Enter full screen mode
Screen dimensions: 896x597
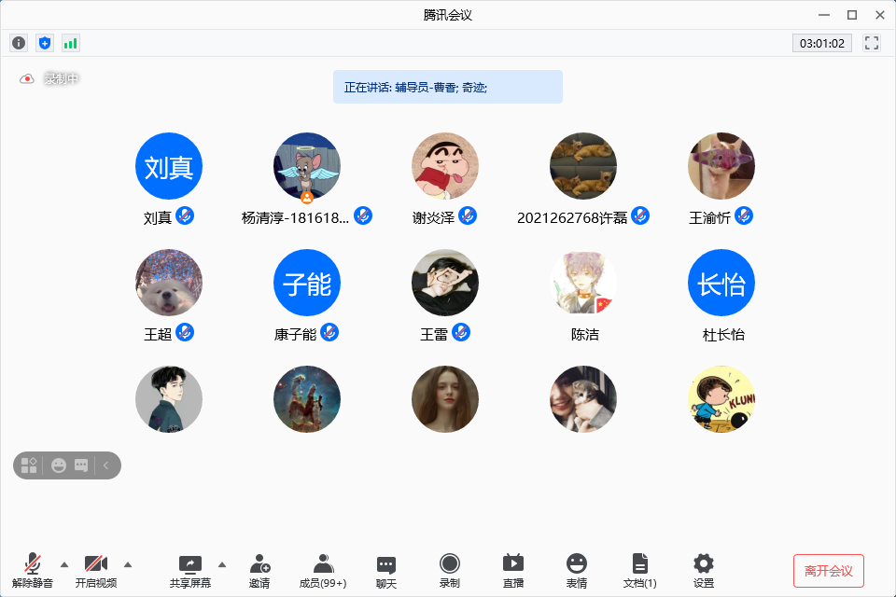872,43
